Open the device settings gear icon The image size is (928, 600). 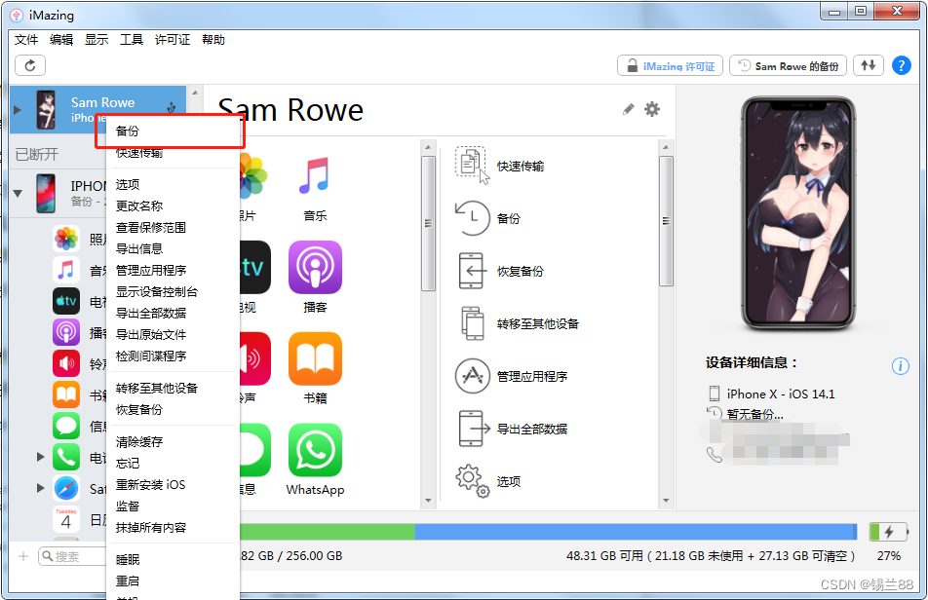[x=651, y=109]
